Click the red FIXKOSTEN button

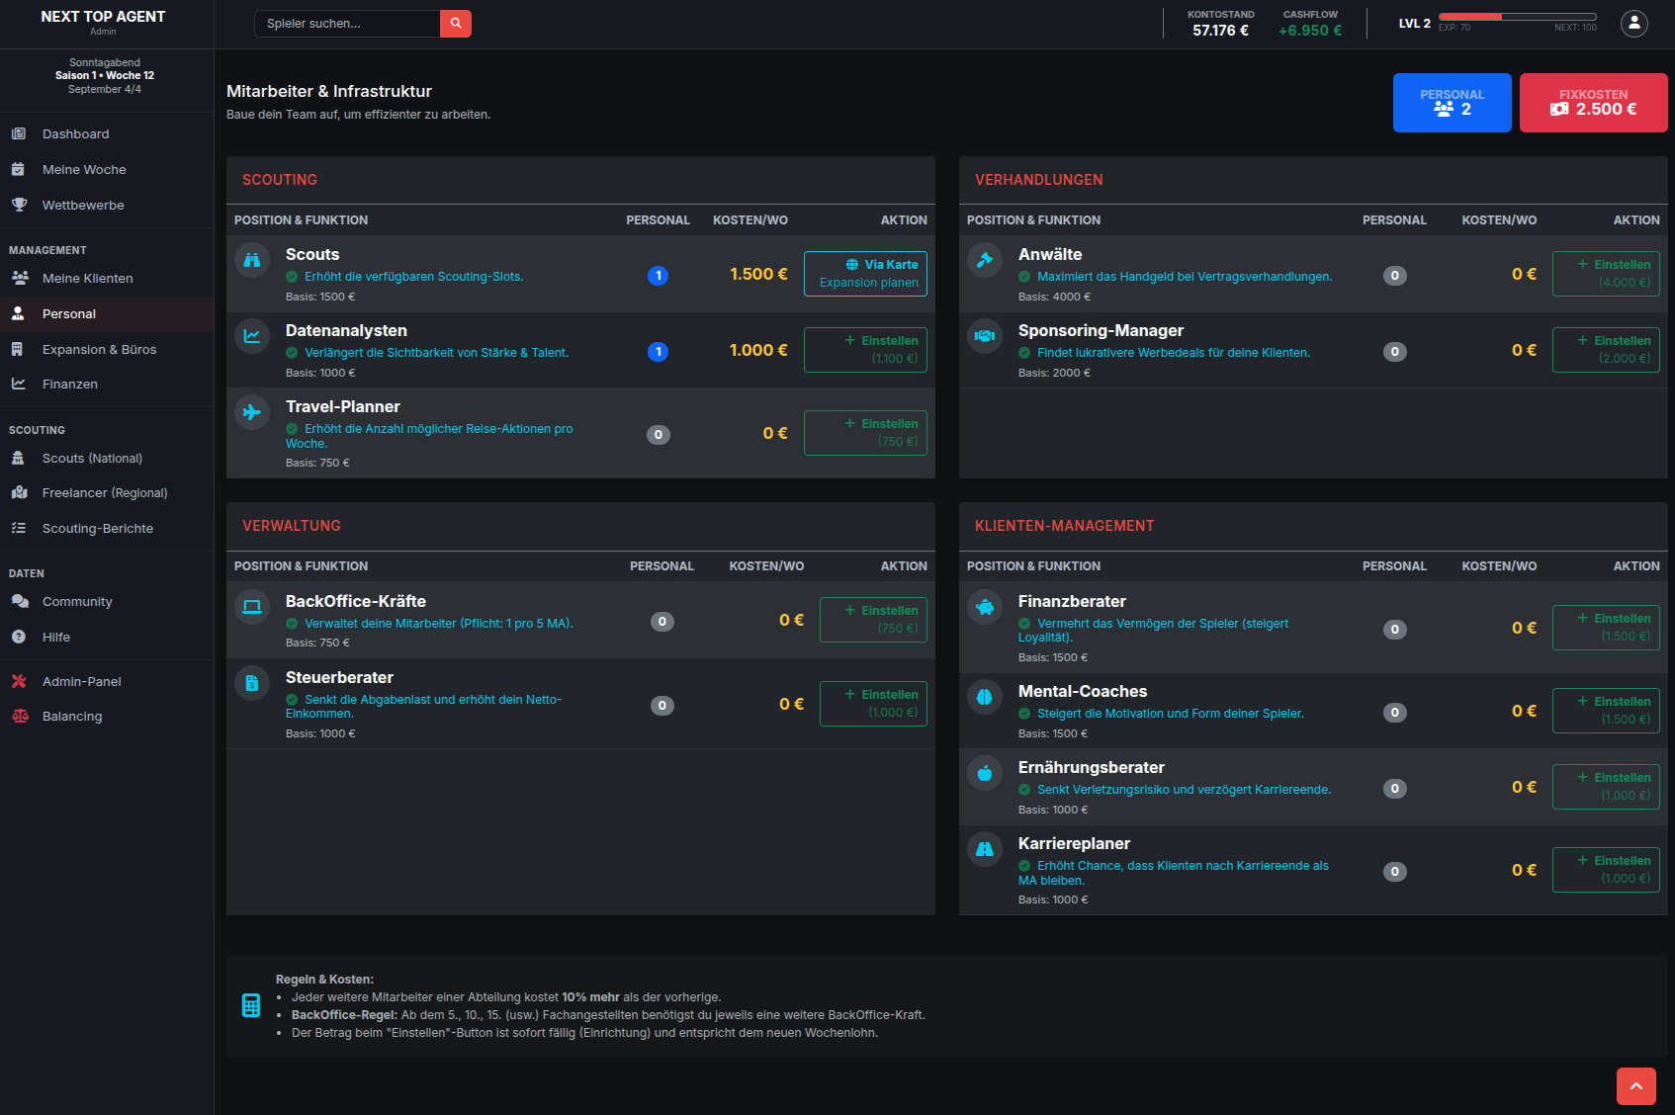click(1593, 102)
